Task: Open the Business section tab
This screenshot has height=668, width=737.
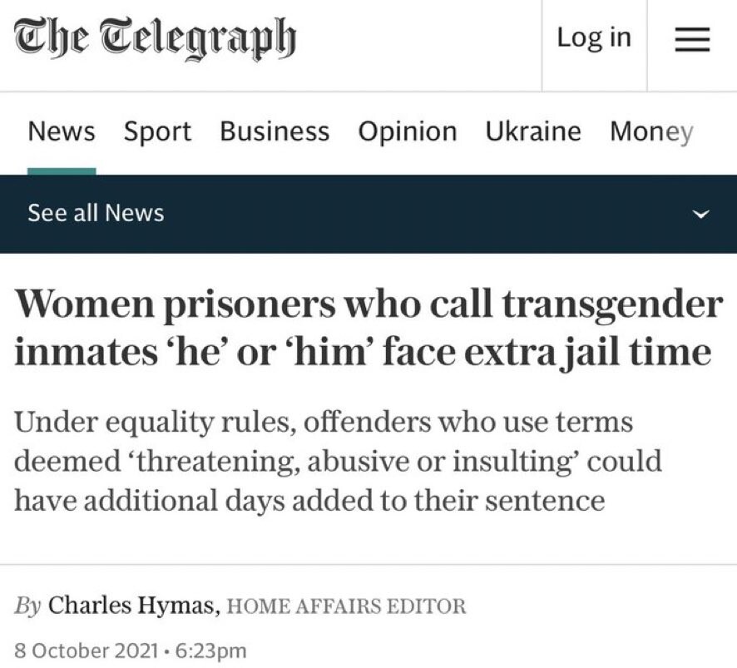Action: coord(275,131)
